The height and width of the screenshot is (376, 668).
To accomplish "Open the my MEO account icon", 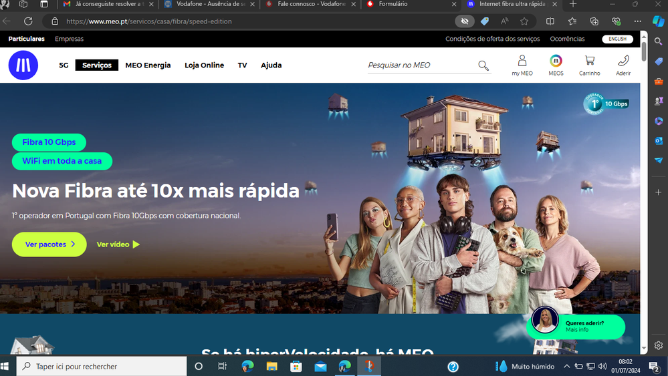I will 522,61.
